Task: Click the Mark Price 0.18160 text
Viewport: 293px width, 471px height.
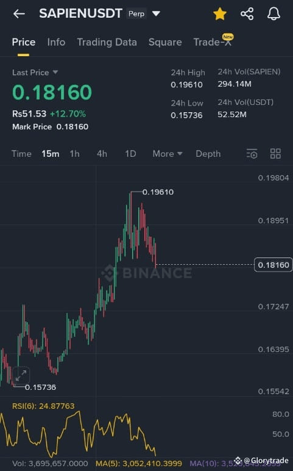Action: point(51,127)
